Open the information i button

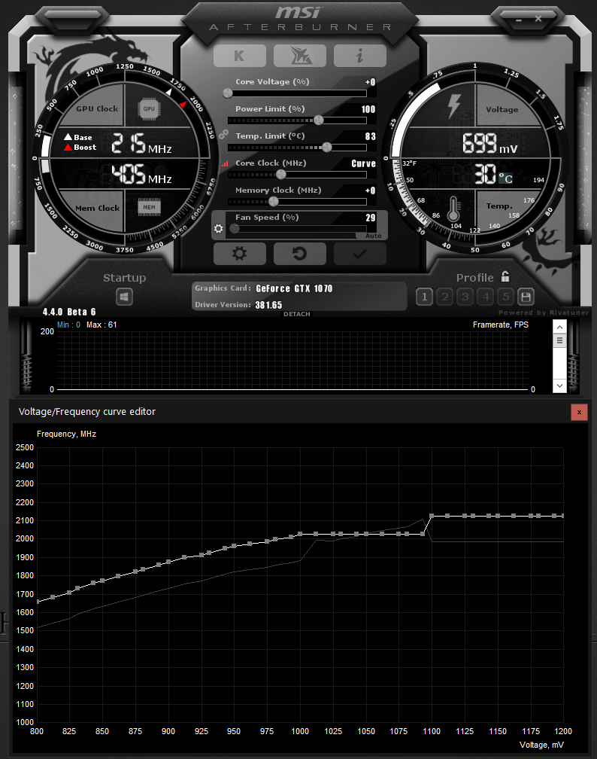click(x=359, y=56)
